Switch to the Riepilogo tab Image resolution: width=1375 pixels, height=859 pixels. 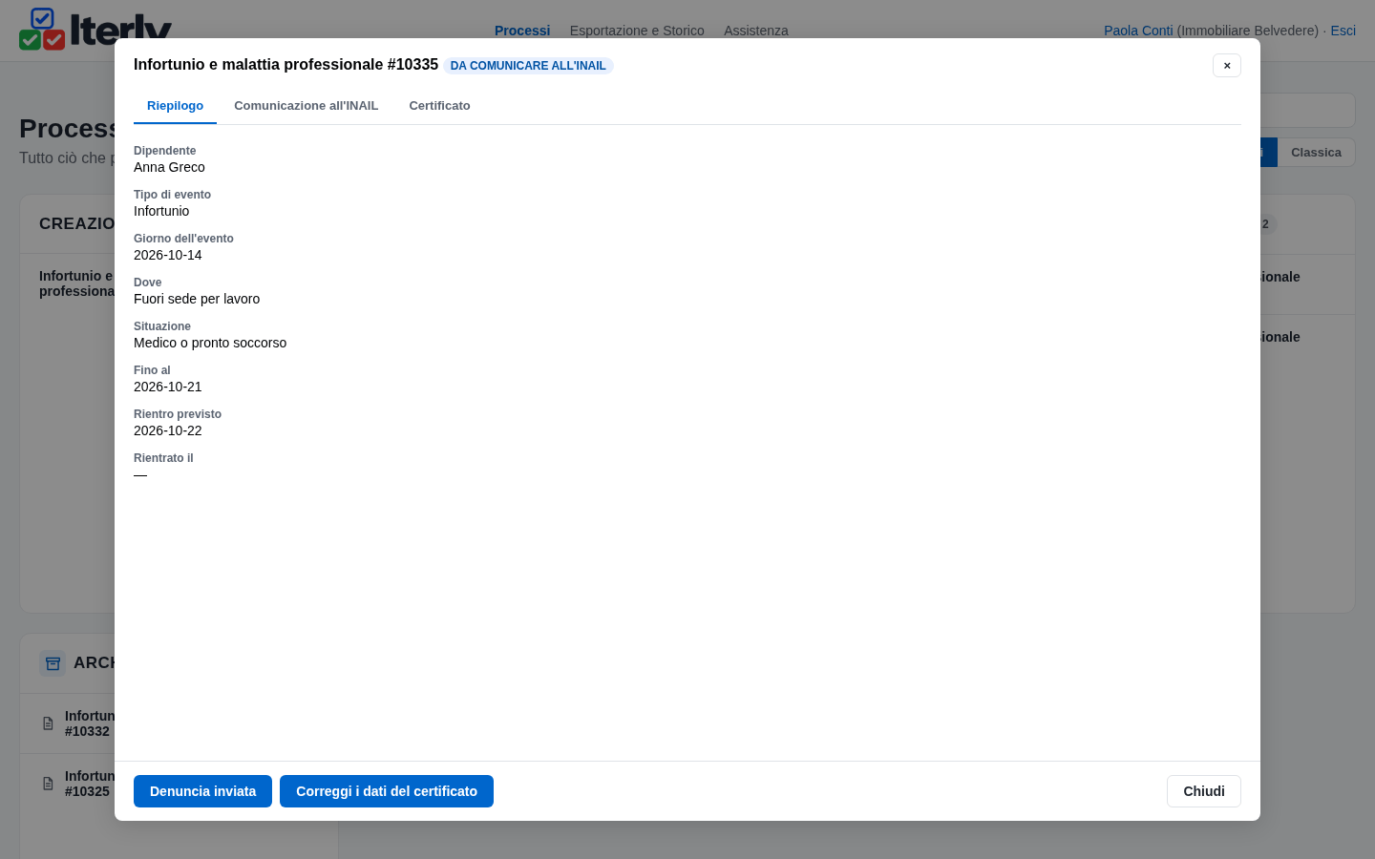click(175, 106)
